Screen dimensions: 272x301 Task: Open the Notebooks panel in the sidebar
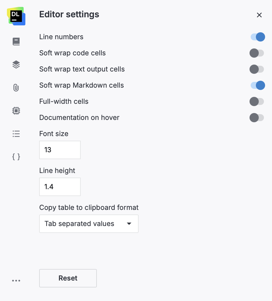16,41
